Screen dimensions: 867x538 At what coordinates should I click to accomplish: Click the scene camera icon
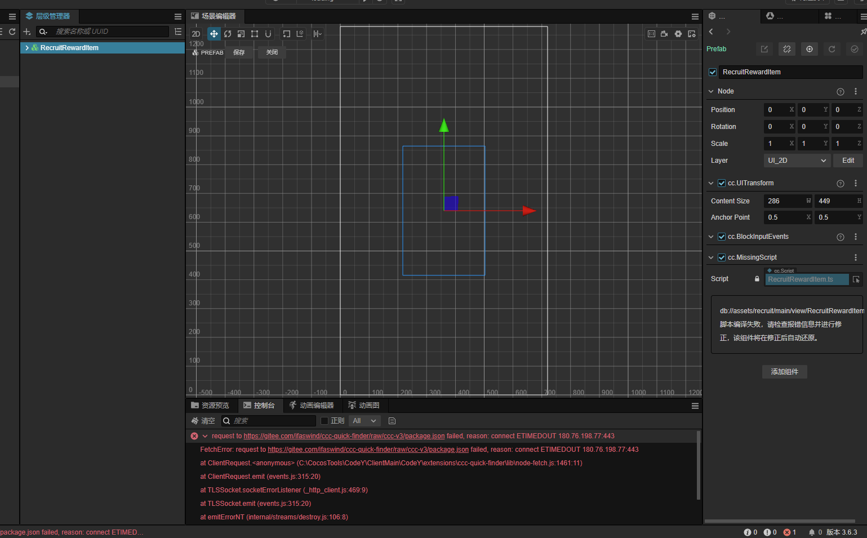[x=665, y=34]
